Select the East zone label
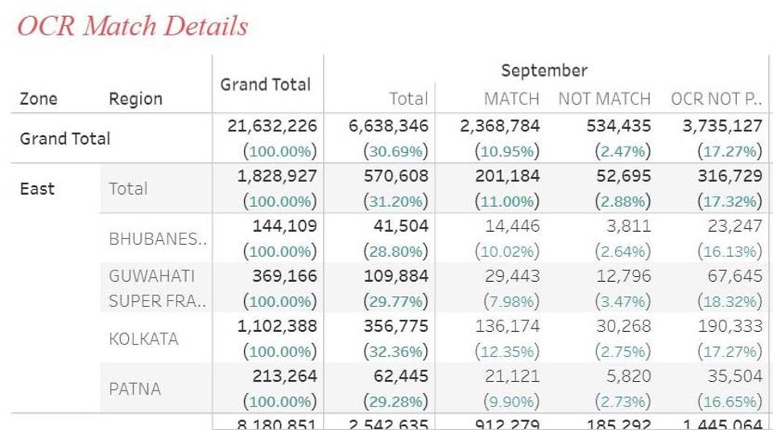The height and width of the screenshot is (430, 773). coord(37,189)
